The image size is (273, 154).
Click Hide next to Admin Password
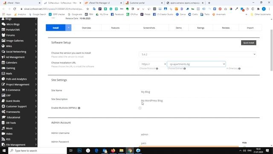click(x=244, y=142)
